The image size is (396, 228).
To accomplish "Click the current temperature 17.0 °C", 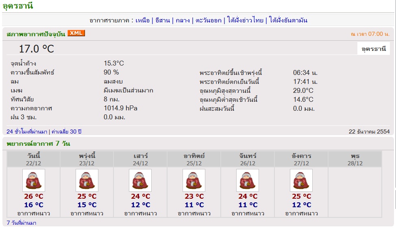I will click(x=37, y=49).
